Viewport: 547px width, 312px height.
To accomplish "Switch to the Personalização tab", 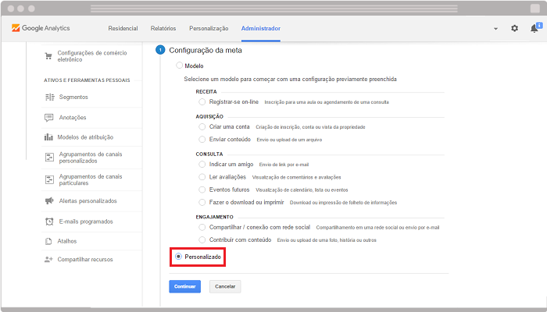I will (x=209, y=29).
